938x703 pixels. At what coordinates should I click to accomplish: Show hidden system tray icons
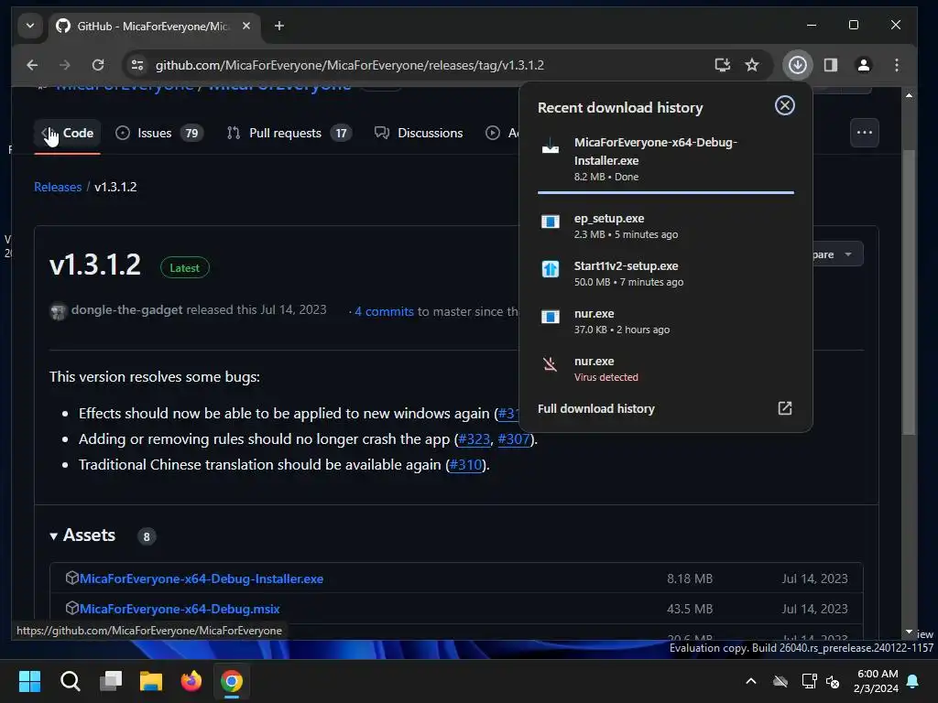coord(751,681)
